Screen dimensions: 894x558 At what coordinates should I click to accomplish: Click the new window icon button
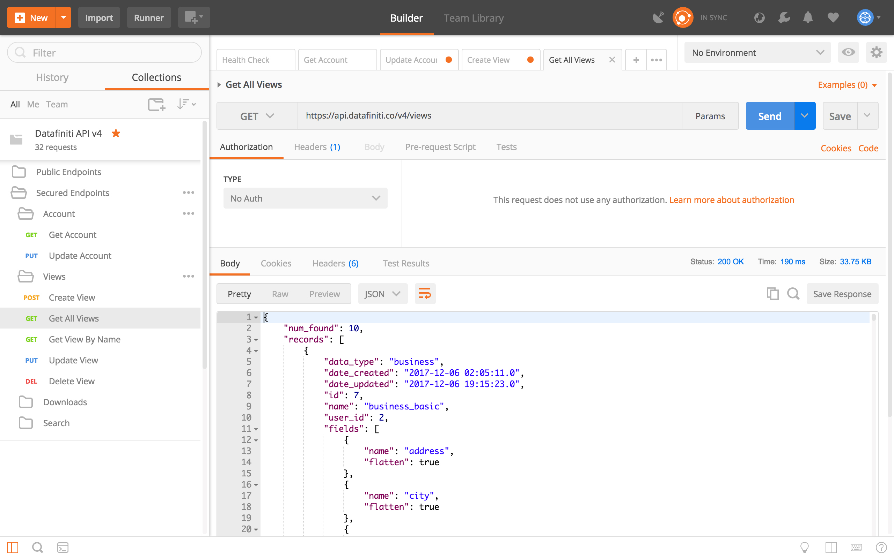click(194, 17)
